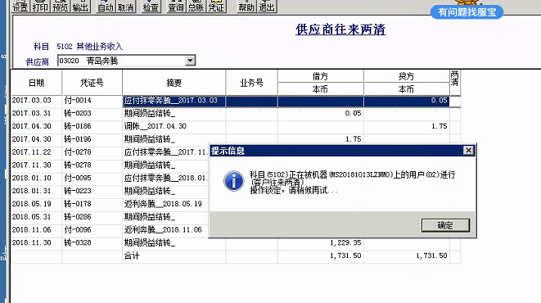Close the 提示信息 dialog with X
This screenshot has width=541, height=303.
pos(468,151)
